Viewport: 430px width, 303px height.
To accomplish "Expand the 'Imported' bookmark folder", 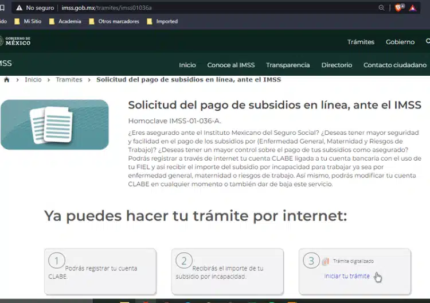I will (x=162, y=21).
